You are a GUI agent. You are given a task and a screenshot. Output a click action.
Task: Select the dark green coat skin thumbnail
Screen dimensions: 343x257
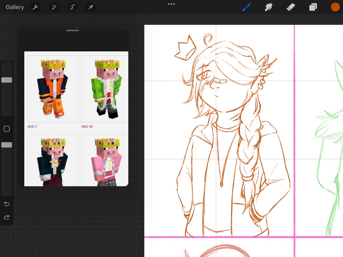(53, 160)
